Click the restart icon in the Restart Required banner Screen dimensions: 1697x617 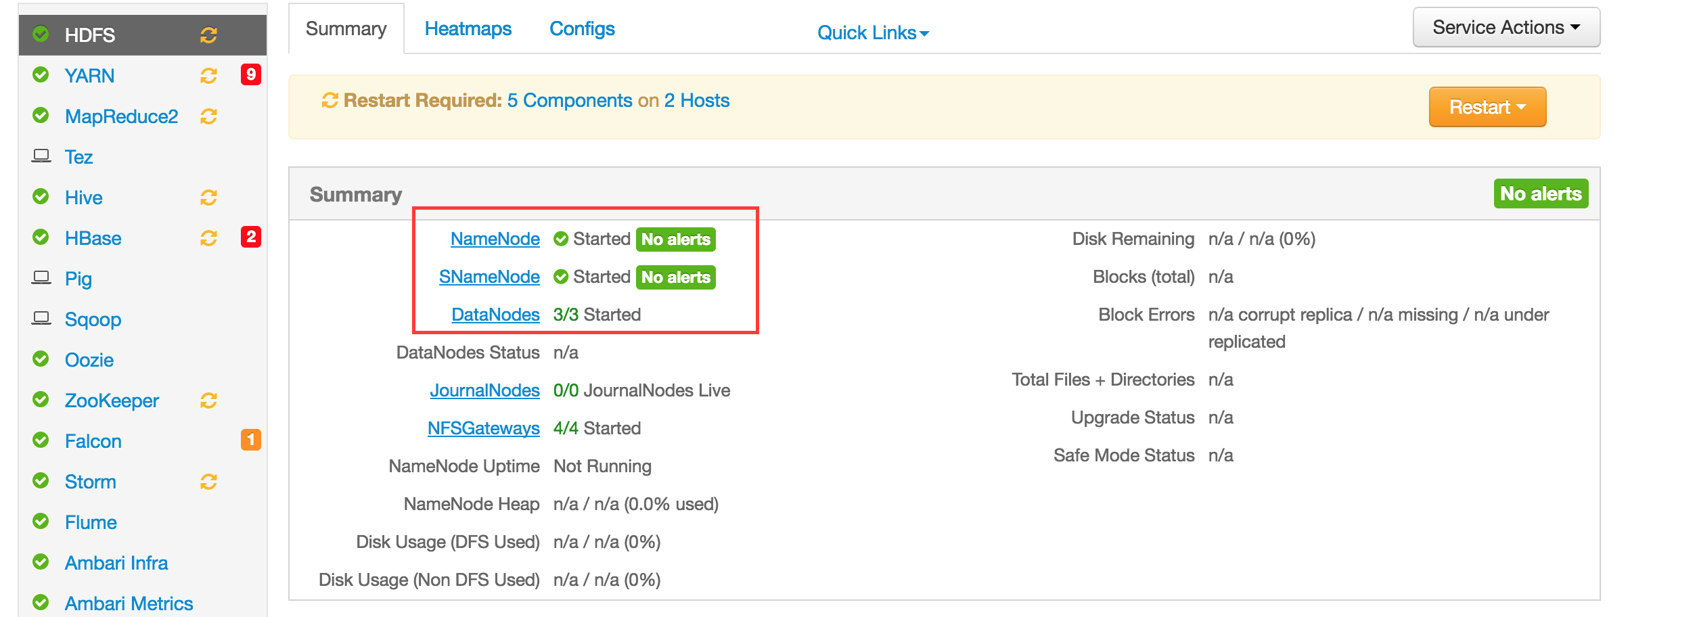point(329,99)
